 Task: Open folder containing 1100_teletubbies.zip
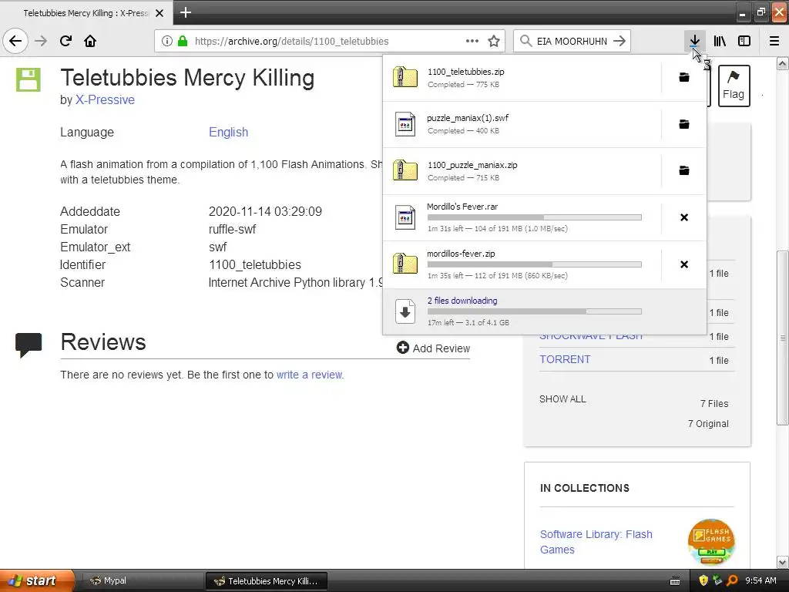684,78
